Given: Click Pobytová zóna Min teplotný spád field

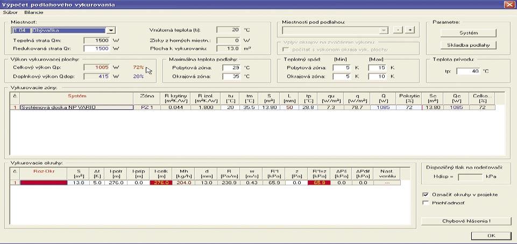Looking at the screenshot, I should [x=342, y=68].
